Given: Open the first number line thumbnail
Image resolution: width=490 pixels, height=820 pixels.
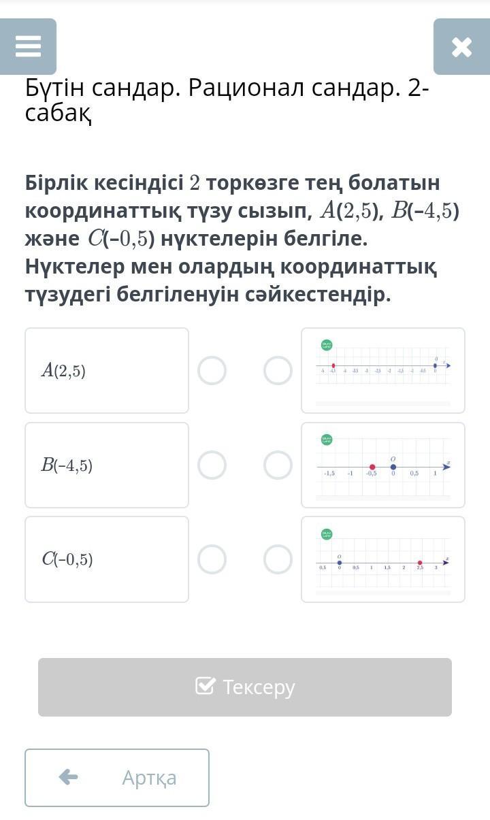Looking at the screenshot, I should tap(383, 371).
